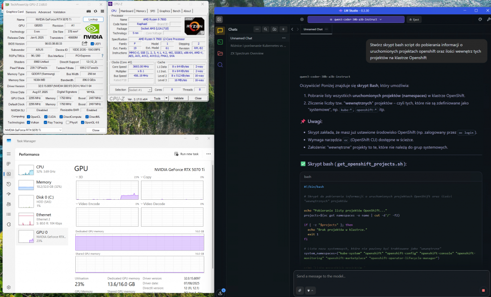Click the attach file paperclip icon
The width and height of the screenshot is (491, 297).
300,290
